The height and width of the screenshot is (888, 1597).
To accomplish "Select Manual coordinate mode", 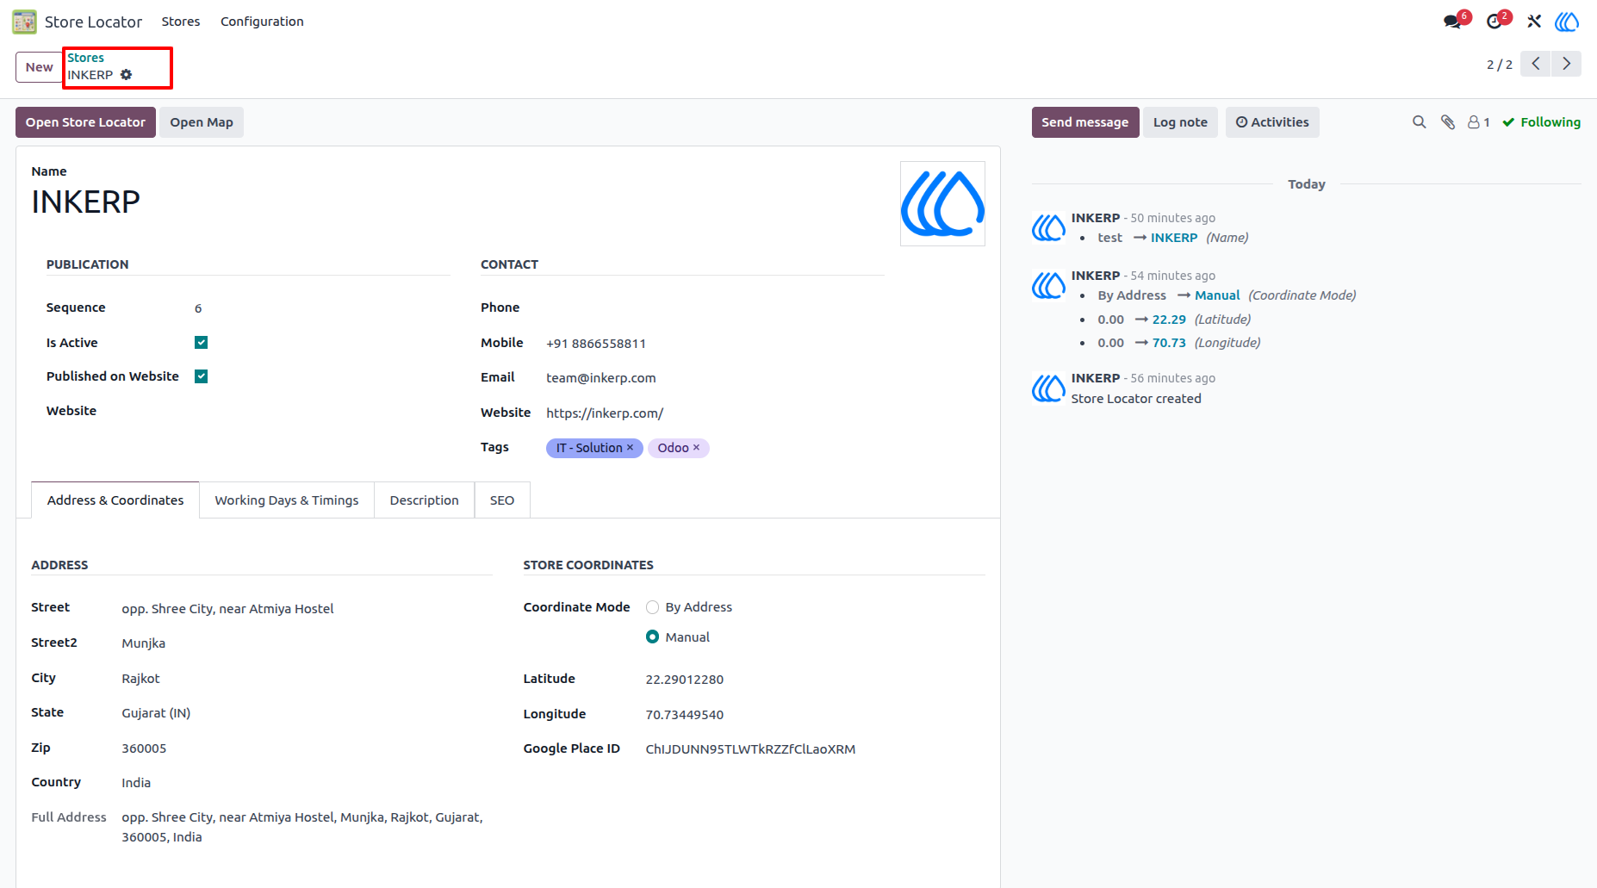I will click(x=652, y=637).
